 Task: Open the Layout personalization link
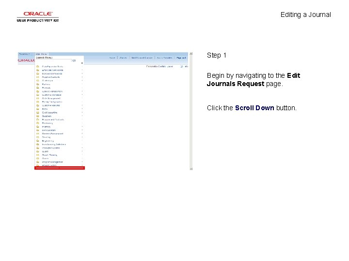tap(170, 66)
